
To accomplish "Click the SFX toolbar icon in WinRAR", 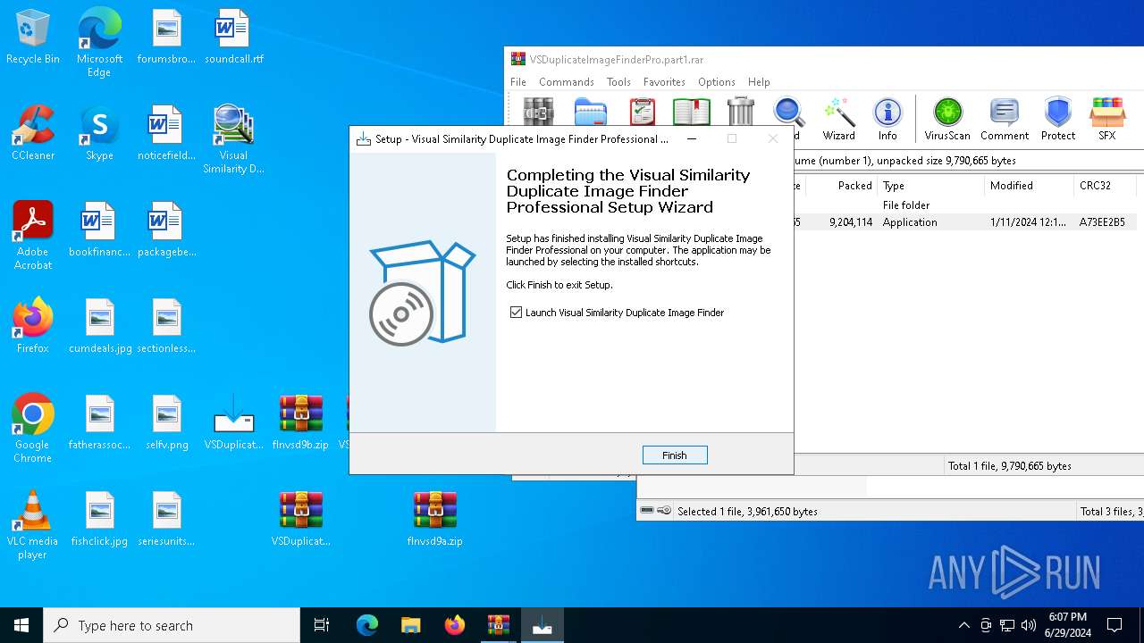I will [x=1107, y=119].
